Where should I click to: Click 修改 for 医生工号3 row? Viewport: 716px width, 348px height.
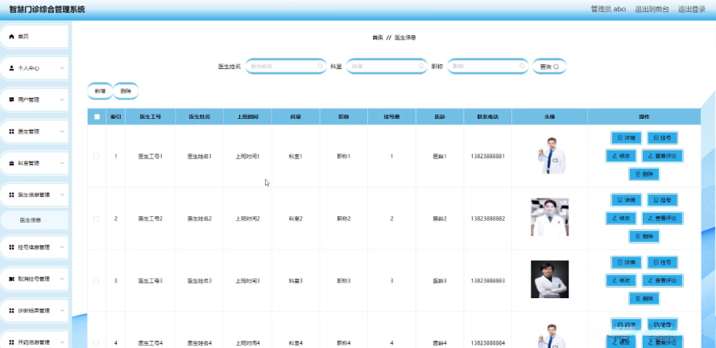[x=621, y=280]
